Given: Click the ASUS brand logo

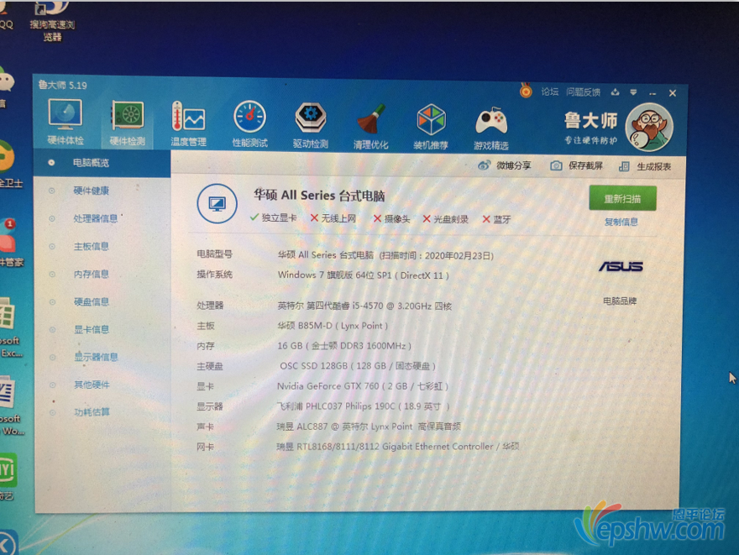Looking at the screenshot, I should click(621, 267).
